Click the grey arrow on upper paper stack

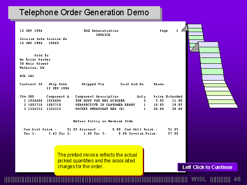(x=185, y=28)
